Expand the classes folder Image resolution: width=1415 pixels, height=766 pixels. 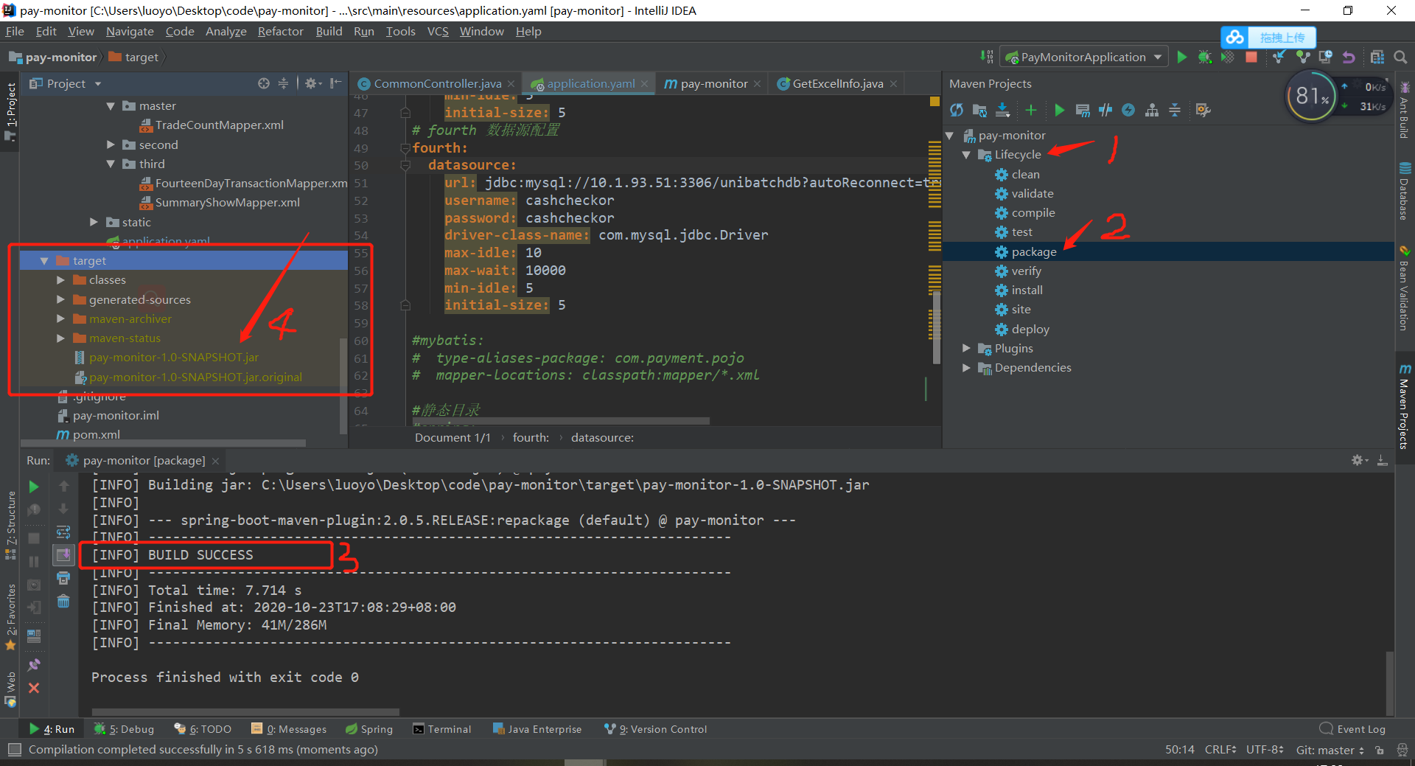(60, 280)
